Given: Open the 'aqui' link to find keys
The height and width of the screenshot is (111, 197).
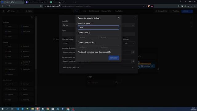Looking at the screenshot, I should (x=106, y=52).
